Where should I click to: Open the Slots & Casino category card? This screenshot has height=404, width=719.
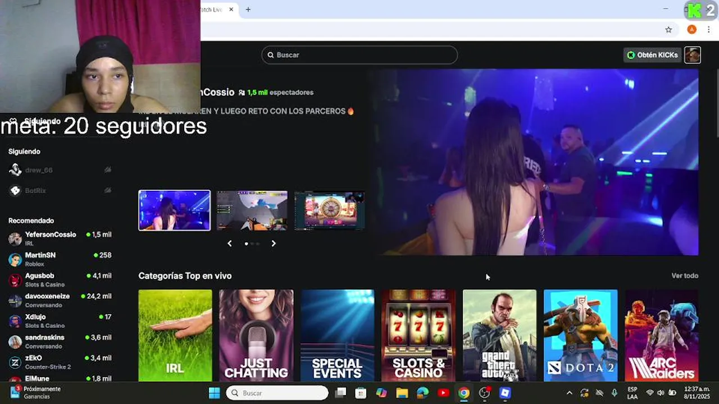(x=418, y=336)
